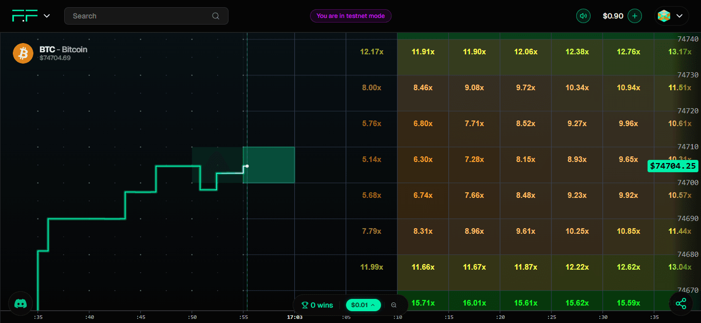Mute game audio using the speaker button
Image resolution: width=701 pixels, height=323 pixels.
tap(583, 15)
